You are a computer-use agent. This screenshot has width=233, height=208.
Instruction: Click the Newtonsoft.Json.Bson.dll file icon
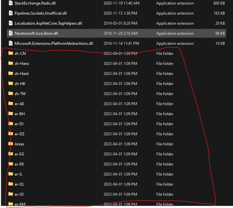(11, 33)
